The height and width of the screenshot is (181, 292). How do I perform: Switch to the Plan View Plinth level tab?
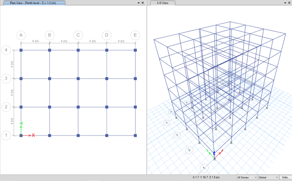point(33,3)
